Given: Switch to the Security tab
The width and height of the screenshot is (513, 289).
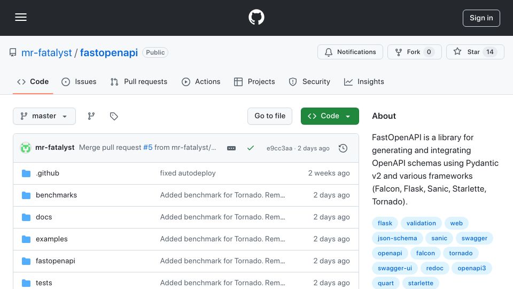Looking at the screenshot, I should (x=309, y=81).
